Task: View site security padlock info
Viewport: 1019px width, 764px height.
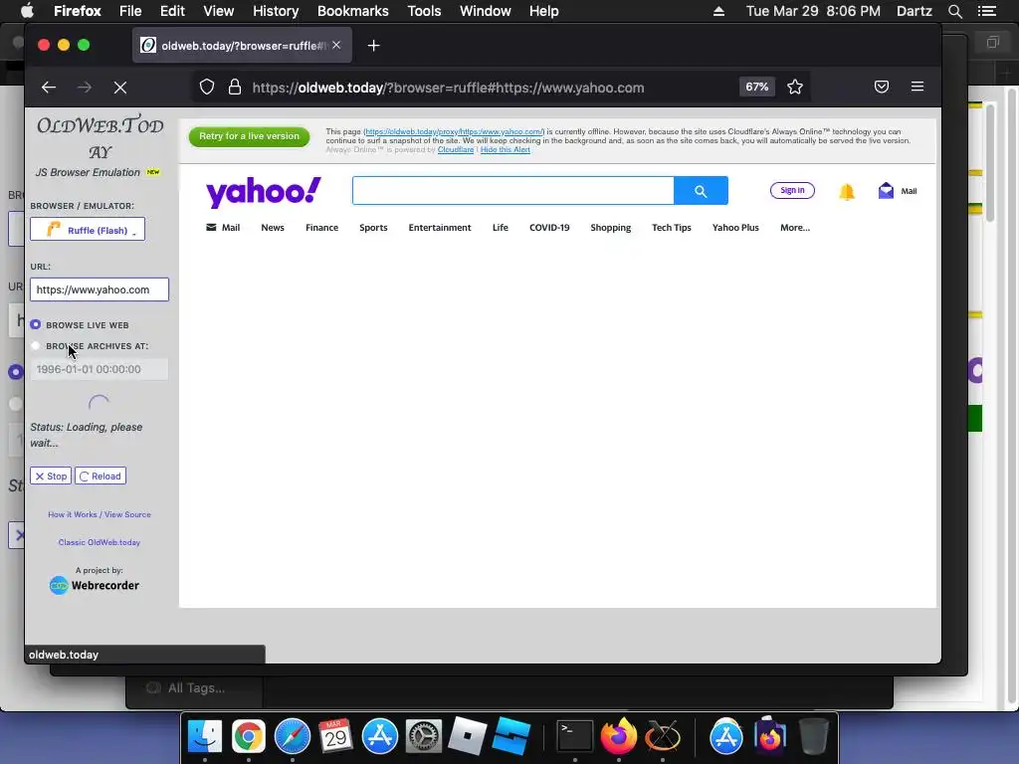Action: point(235,88)
